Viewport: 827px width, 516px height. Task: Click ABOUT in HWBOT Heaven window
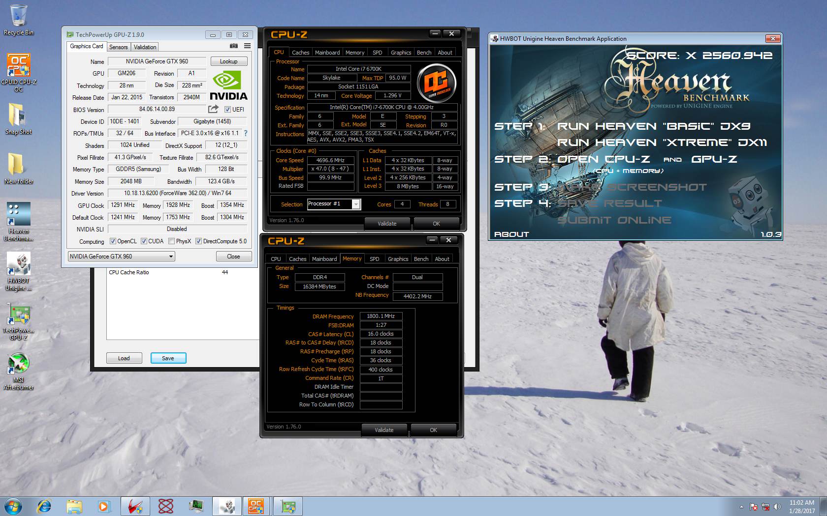point(511,234)
